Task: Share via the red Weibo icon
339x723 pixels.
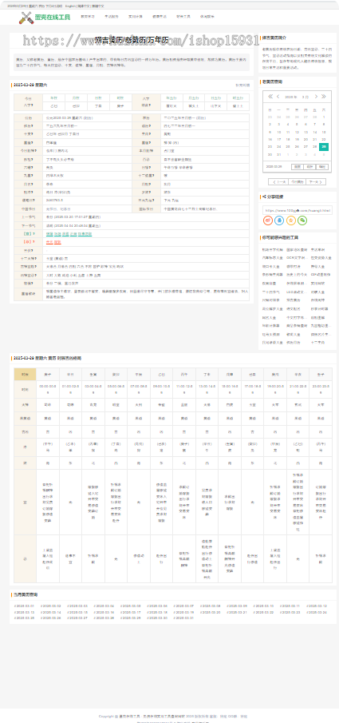Action: [x=267, y=220]
